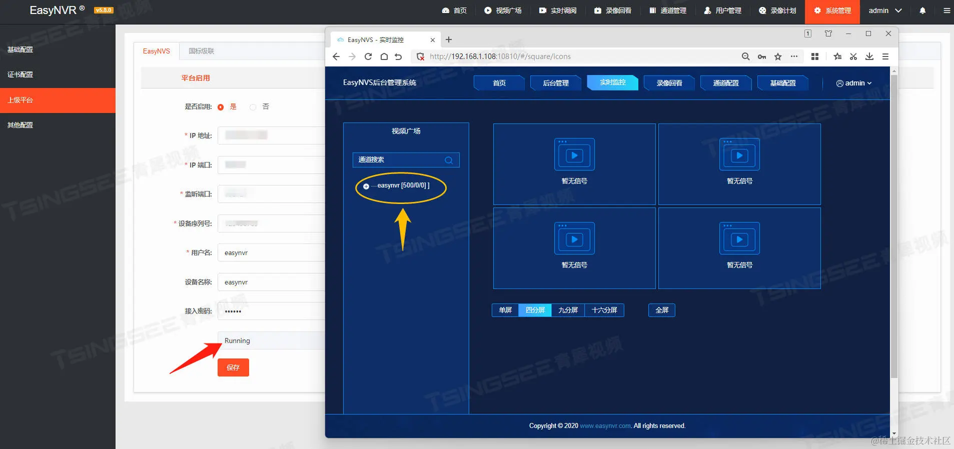
Task: Switch to 单屏 layout
Action: (x=505, y=310)
